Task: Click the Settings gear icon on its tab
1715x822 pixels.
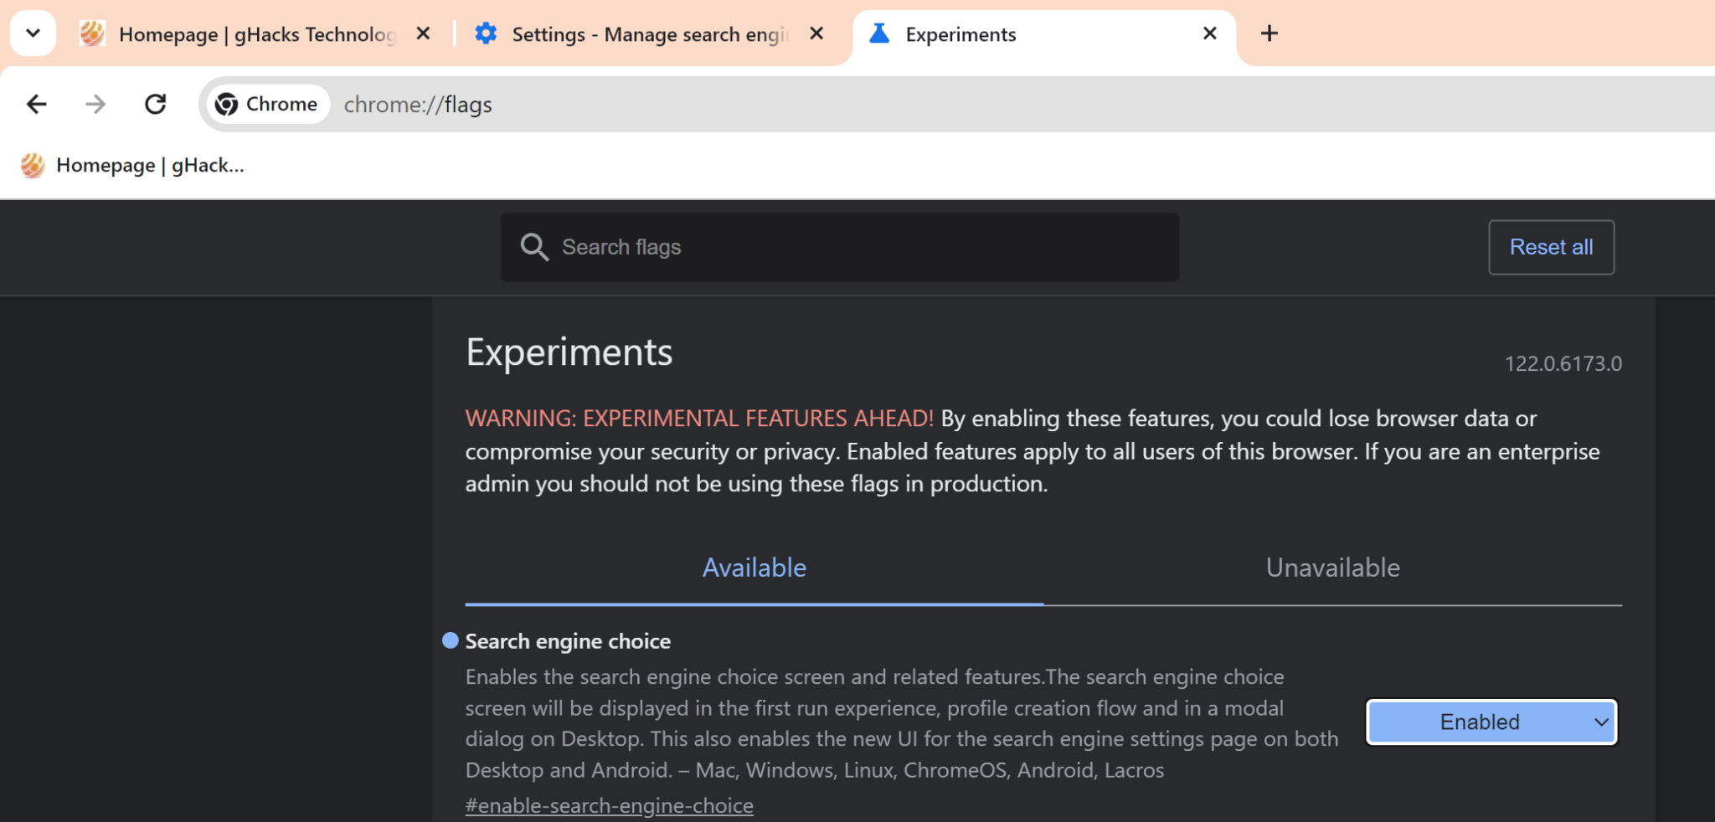Action: pos(487,33)
